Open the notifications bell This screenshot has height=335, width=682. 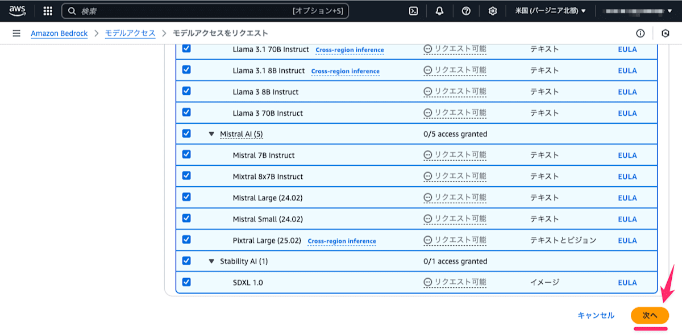coord(440,11)
